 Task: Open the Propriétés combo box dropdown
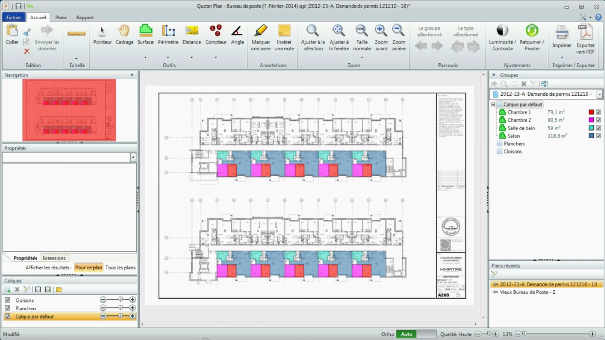[133, 158]
